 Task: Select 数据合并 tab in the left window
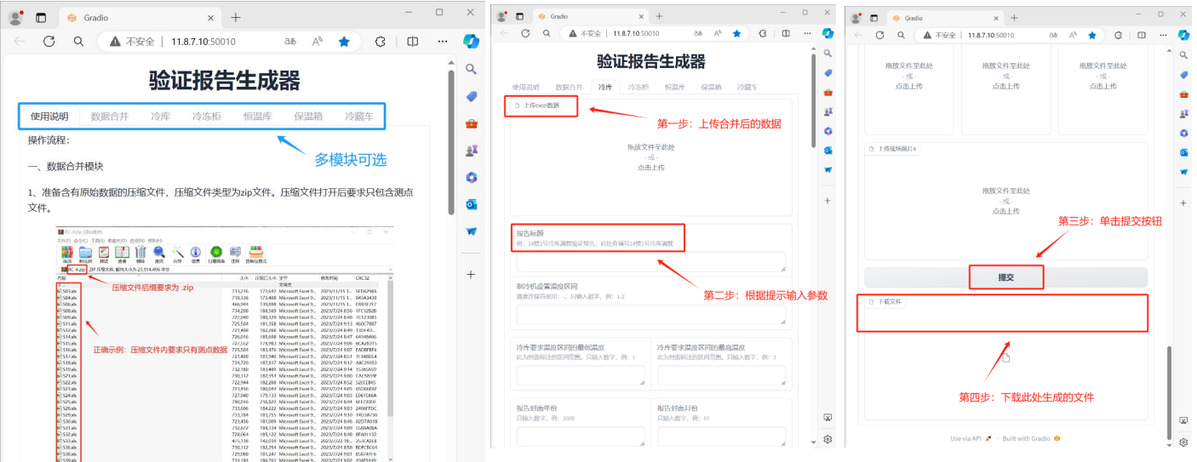110,117
